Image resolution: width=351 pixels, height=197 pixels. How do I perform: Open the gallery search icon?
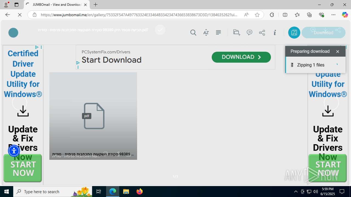(193, 33)
